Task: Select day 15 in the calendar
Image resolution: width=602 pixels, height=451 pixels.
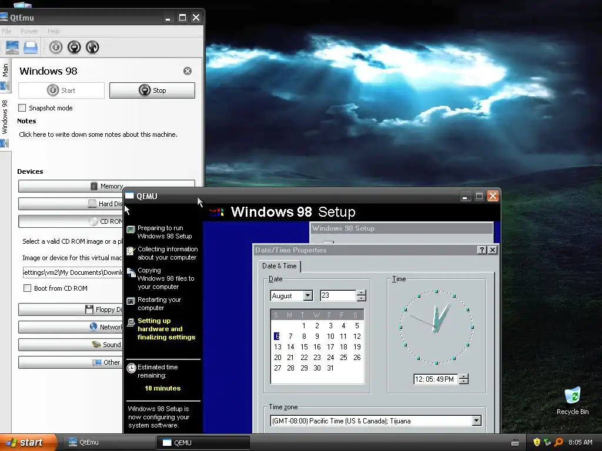Action: tap(304, 346)
